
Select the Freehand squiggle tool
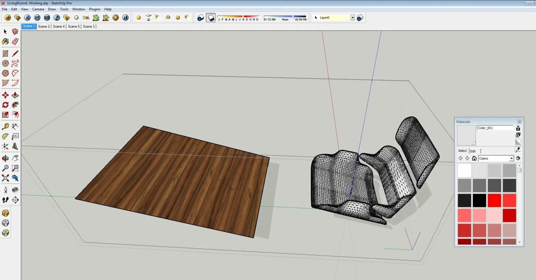pyautogui.click(x=15, y=63)
